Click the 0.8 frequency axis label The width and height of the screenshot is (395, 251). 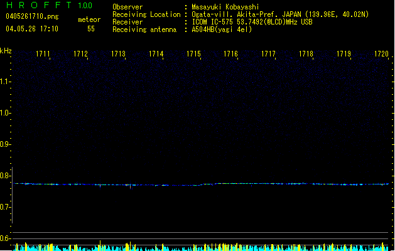(5, 176)
